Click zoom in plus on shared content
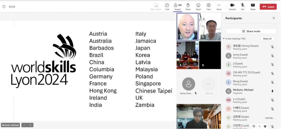This screenshot has width=281, height=129. [30, 125]
